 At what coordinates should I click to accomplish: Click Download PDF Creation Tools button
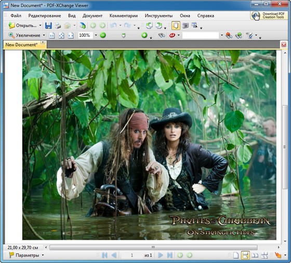[x=269, y=16]
